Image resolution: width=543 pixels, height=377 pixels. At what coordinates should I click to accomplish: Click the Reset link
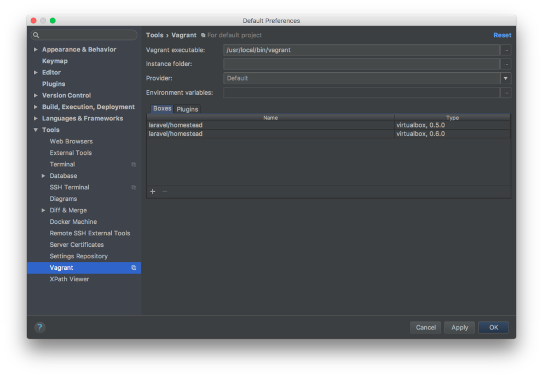502,35
